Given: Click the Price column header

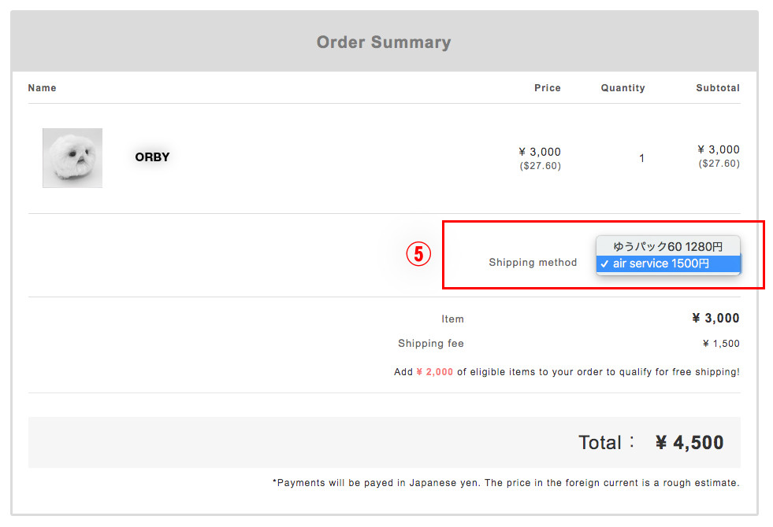Looking at the screenshot, I should (547, 88).
